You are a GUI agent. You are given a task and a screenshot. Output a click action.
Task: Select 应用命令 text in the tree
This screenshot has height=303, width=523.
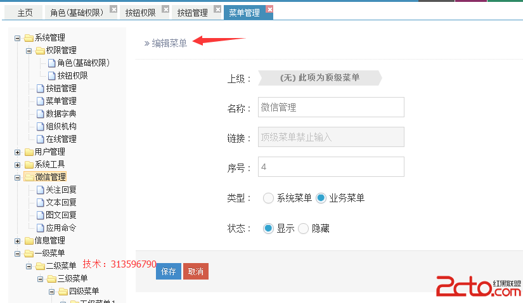point(61,228)
